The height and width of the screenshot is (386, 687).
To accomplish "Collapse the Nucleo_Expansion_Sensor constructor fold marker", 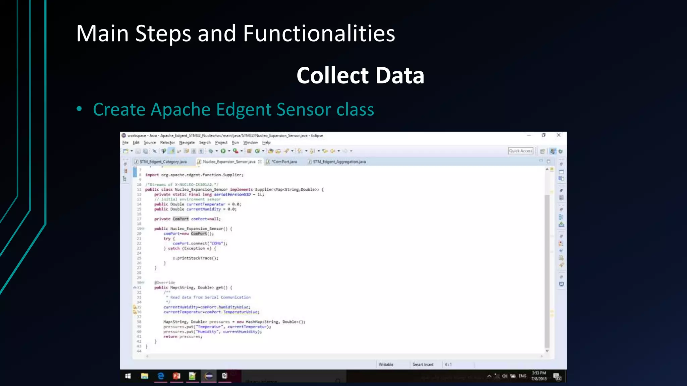I will point(143,229).
